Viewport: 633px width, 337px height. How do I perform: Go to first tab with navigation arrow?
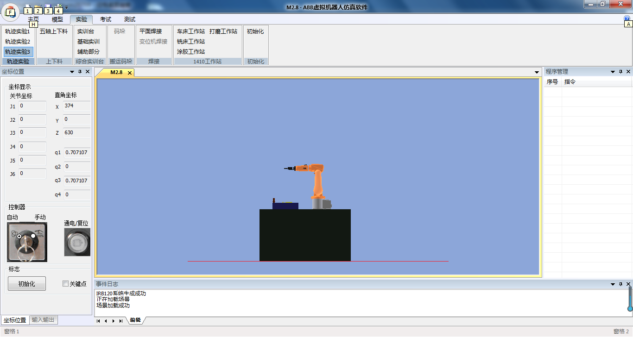click(x=98, y=320)
